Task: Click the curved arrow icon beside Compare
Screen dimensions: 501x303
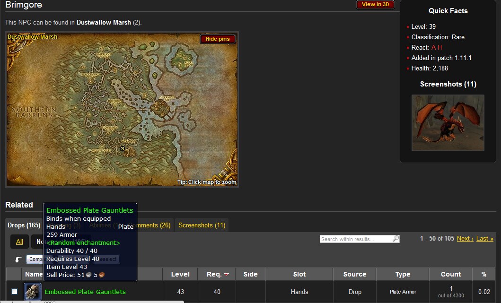Action: (x=18, y=259)
